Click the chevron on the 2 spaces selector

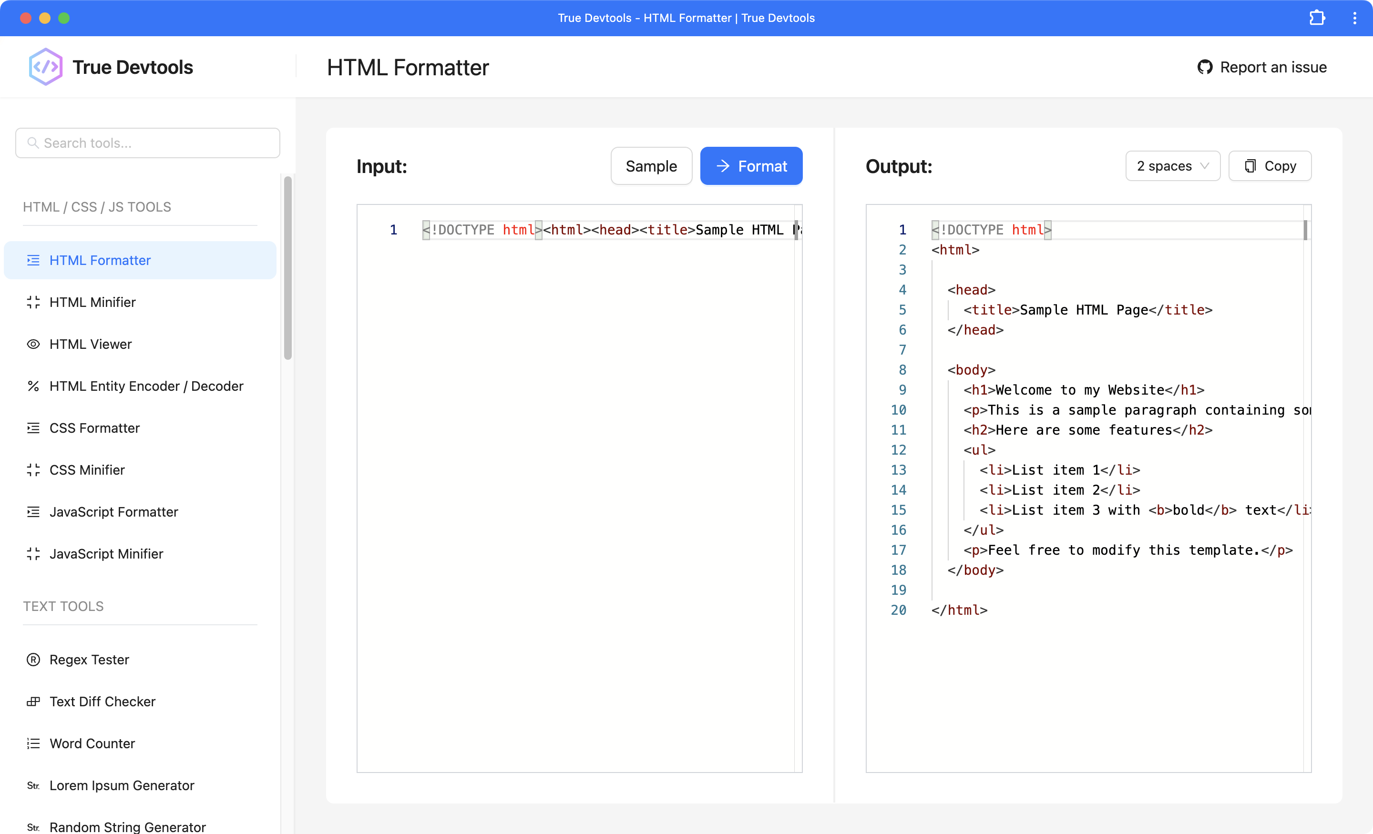(x=1204, y=166)
